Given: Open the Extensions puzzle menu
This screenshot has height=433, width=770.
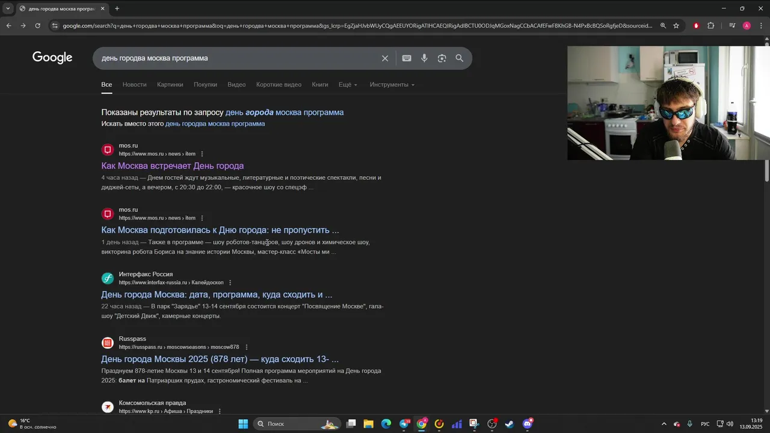Looking at the screenshot, I should [x=710, y=26].
